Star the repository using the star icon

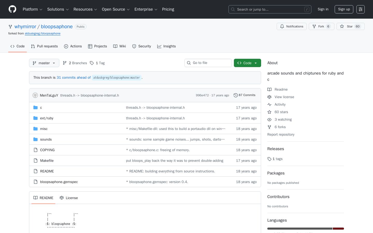pyautogui.click(x=342, y=26)
